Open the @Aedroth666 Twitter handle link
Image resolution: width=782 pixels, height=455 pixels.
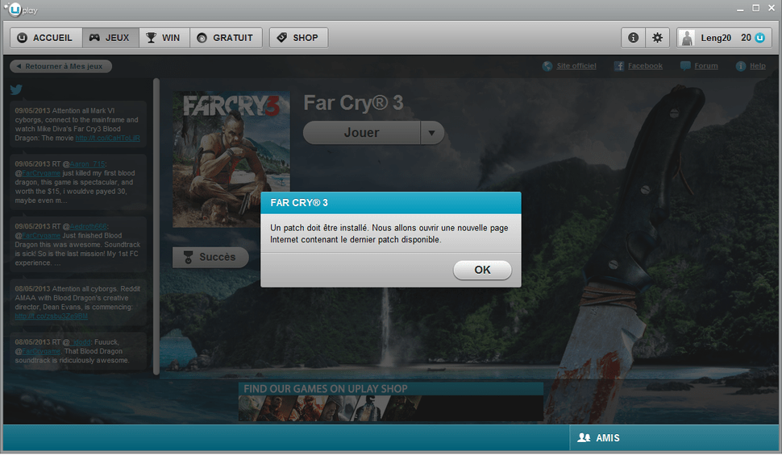point(88,226)
